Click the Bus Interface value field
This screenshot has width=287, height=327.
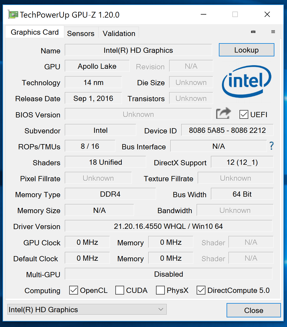click(219, 146)
